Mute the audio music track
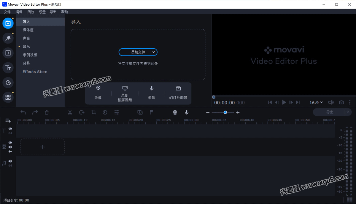356x204 pixels. coord(10,161)
